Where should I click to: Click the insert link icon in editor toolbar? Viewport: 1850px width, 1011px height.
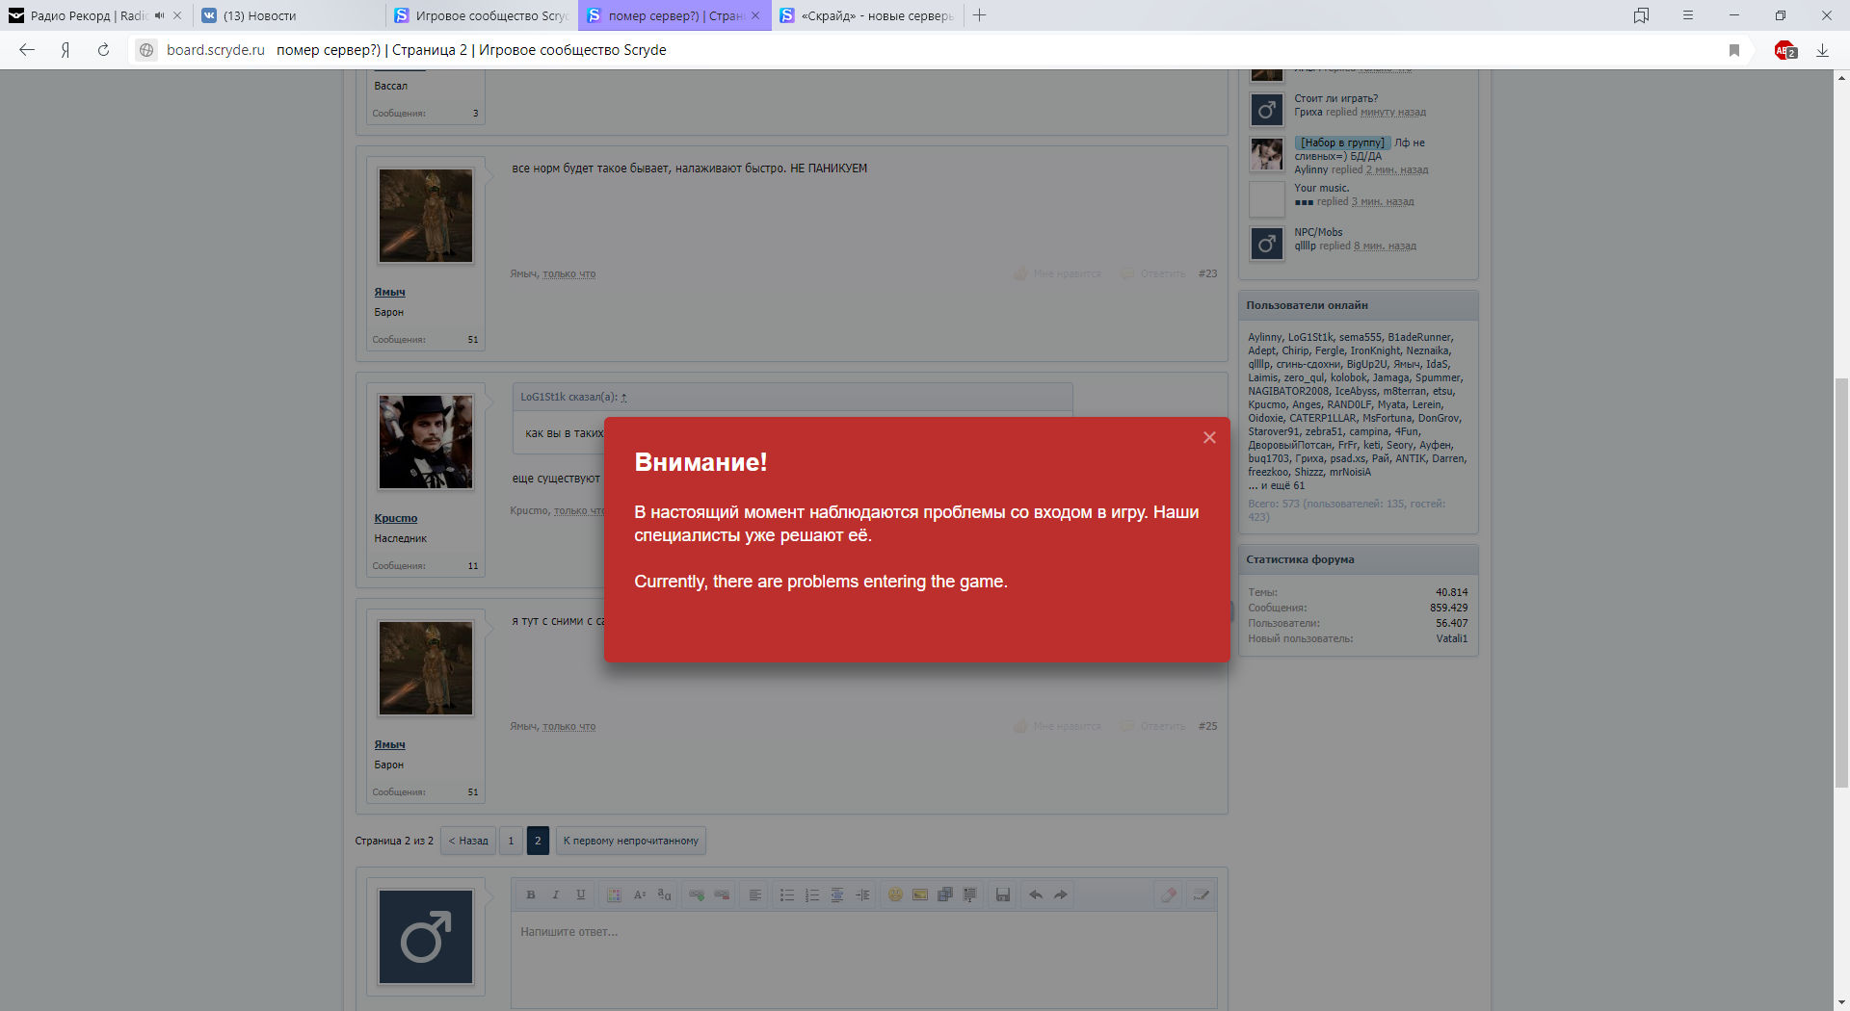coord(697,895)
